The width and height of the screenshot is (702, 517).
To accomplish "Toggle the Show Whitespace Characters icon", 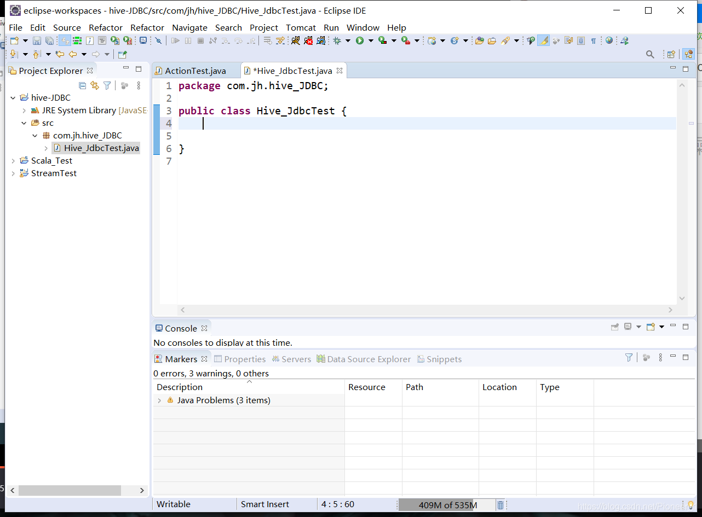I will point(595,40).
